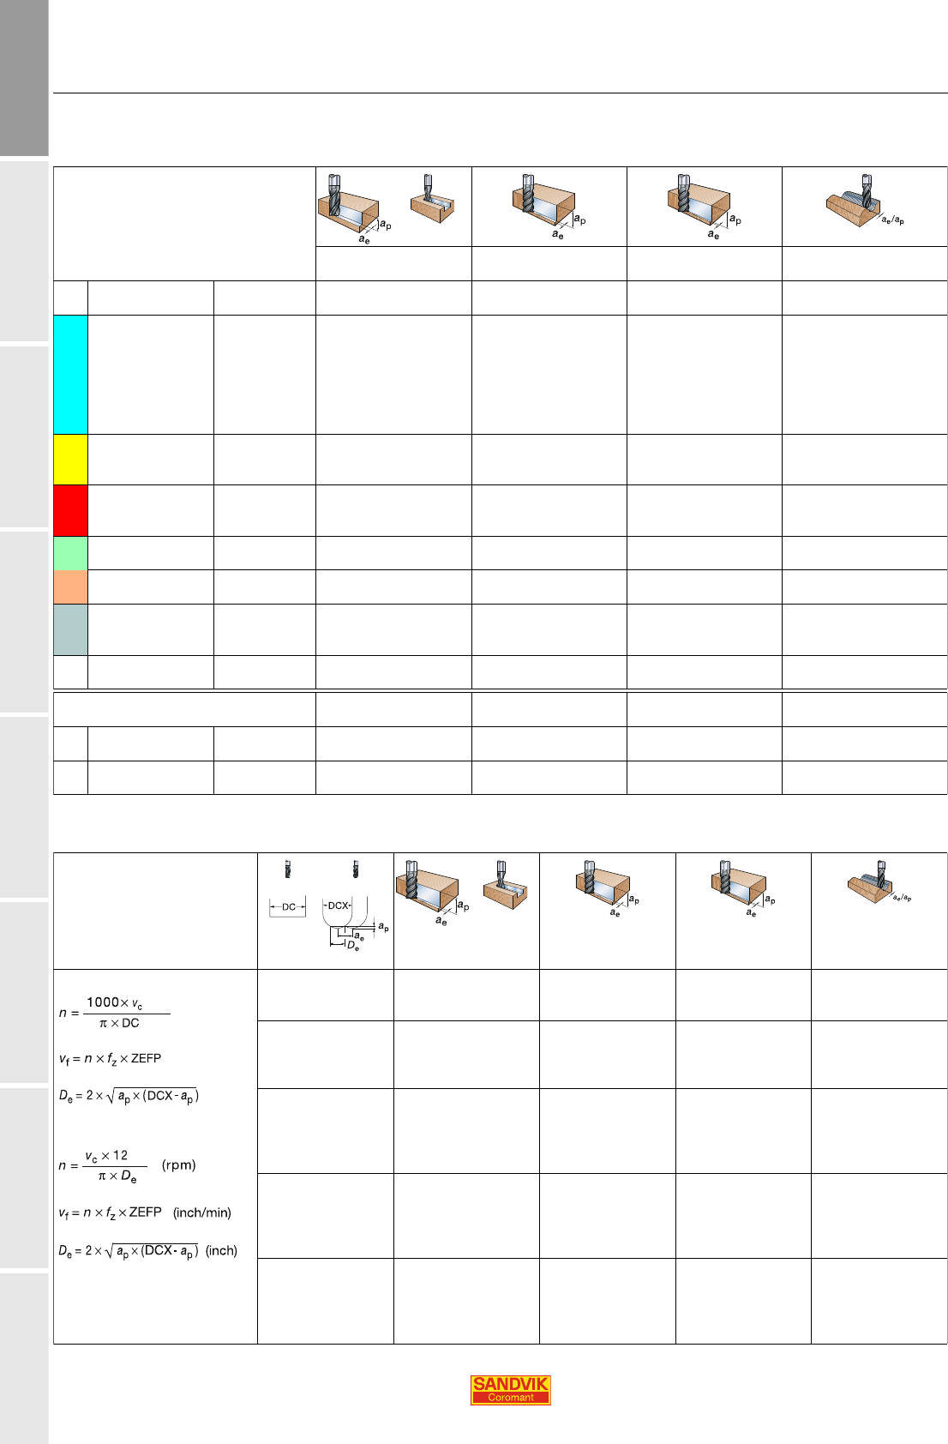Screen dimensions: 948x1444
Task: Select the red material group swatch
Action: 70,510
